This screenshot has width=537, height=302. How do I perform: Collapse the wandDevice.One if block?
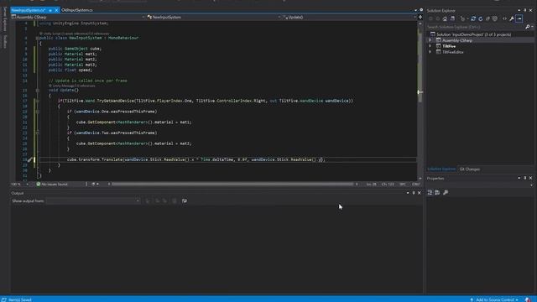pos(37,112)
